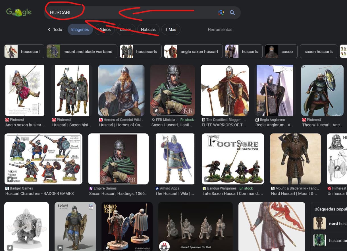Choose the anglo saxon huscarl chip
This screenshot has width=347, height=251.
[x=193, y=51]
